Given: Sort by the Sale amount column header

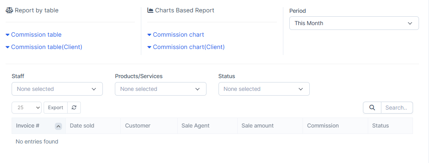Looking at the screenshot, I should (257, 126).
